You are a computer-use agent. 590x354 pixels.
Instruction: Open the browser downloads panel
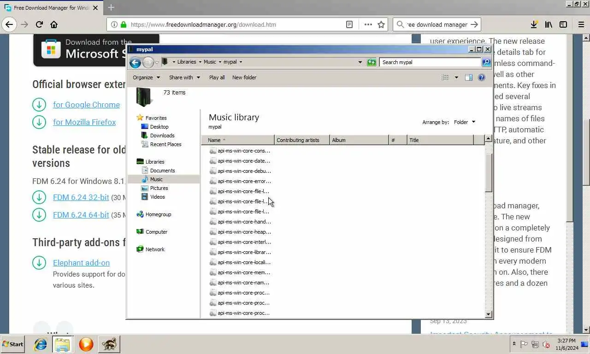click(534, 24)
